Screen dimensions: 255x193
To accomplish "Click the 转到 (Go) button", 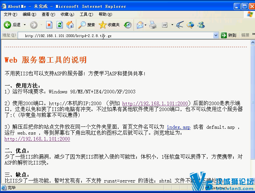I will [229, 35].
